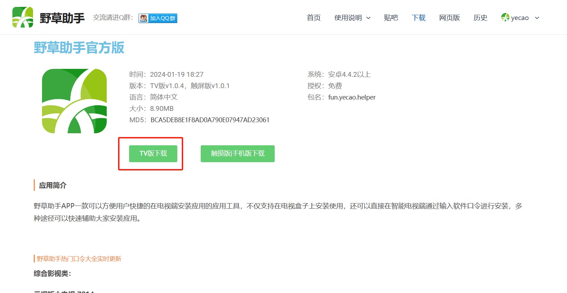Click the 触摸版|手机版下载 button

click(238, 154)
